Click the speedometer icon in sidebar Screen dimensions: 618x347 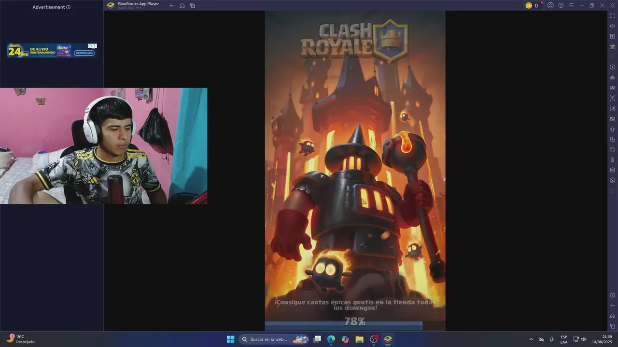tap(612, 180)
